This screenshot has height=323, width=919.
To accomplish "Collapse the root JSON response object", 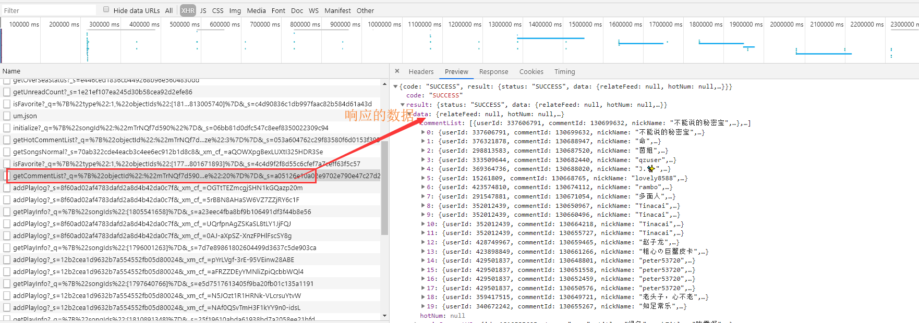I will (395, 86).
